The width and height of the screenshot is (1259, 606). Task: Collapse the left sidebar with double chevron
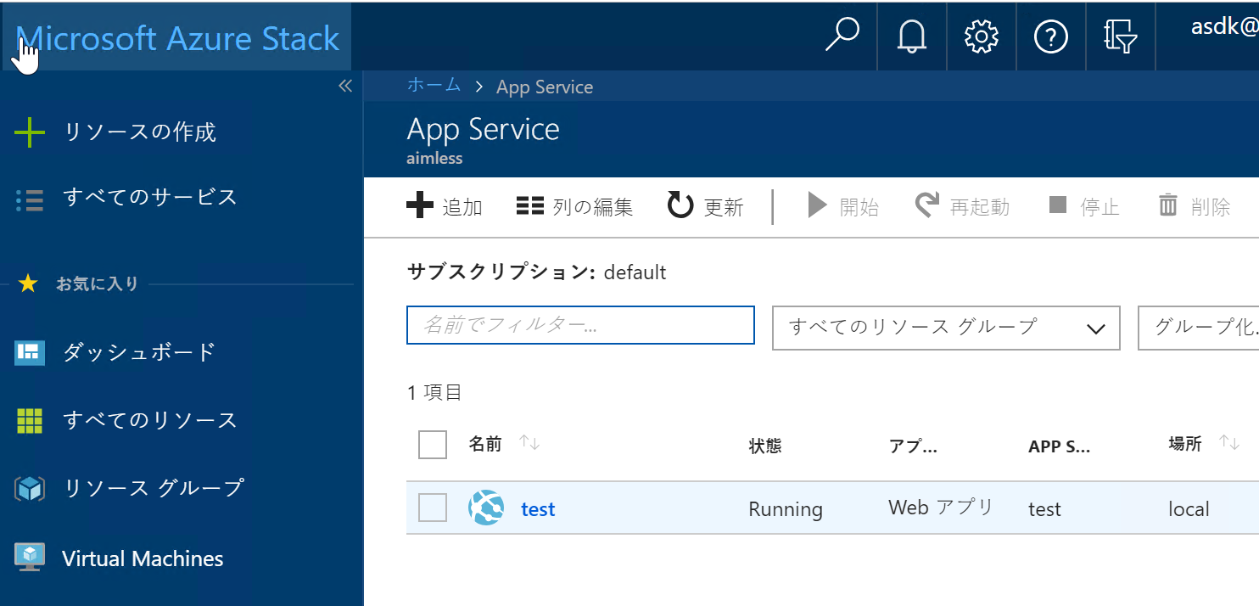345,86
